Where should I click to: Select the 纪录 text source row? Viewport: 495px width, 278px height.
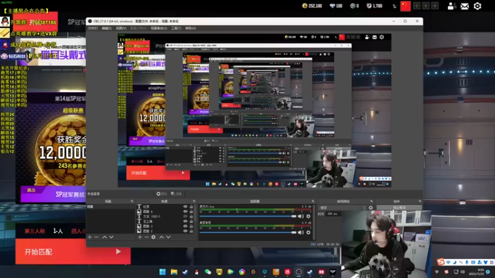coord(165,207)
